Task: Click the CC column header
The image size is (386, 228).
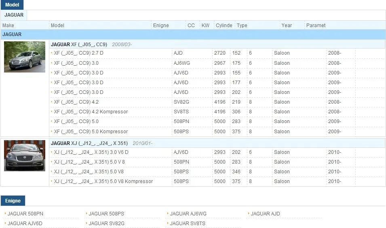Action: pos(191,26)
